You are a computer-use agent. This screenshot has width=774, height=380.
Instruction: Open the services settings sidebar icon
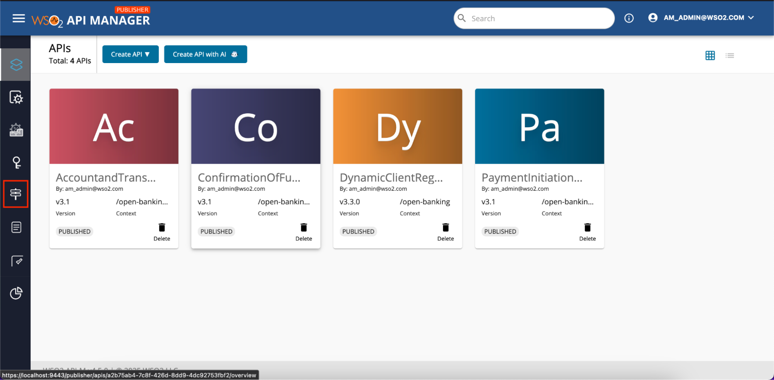16,97
